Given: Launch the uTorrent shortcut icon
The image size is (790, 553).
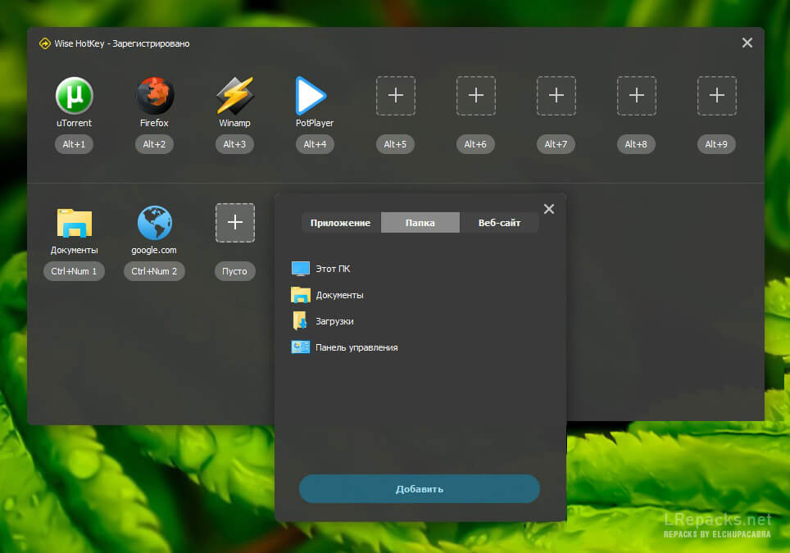Looking at the screenshot, I should (74, 96).
